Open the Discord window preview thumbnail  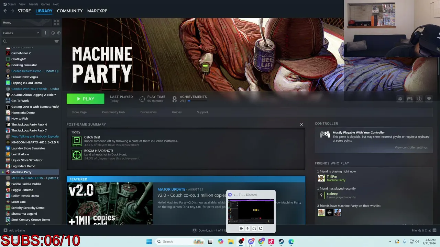[x=251, y=211]
